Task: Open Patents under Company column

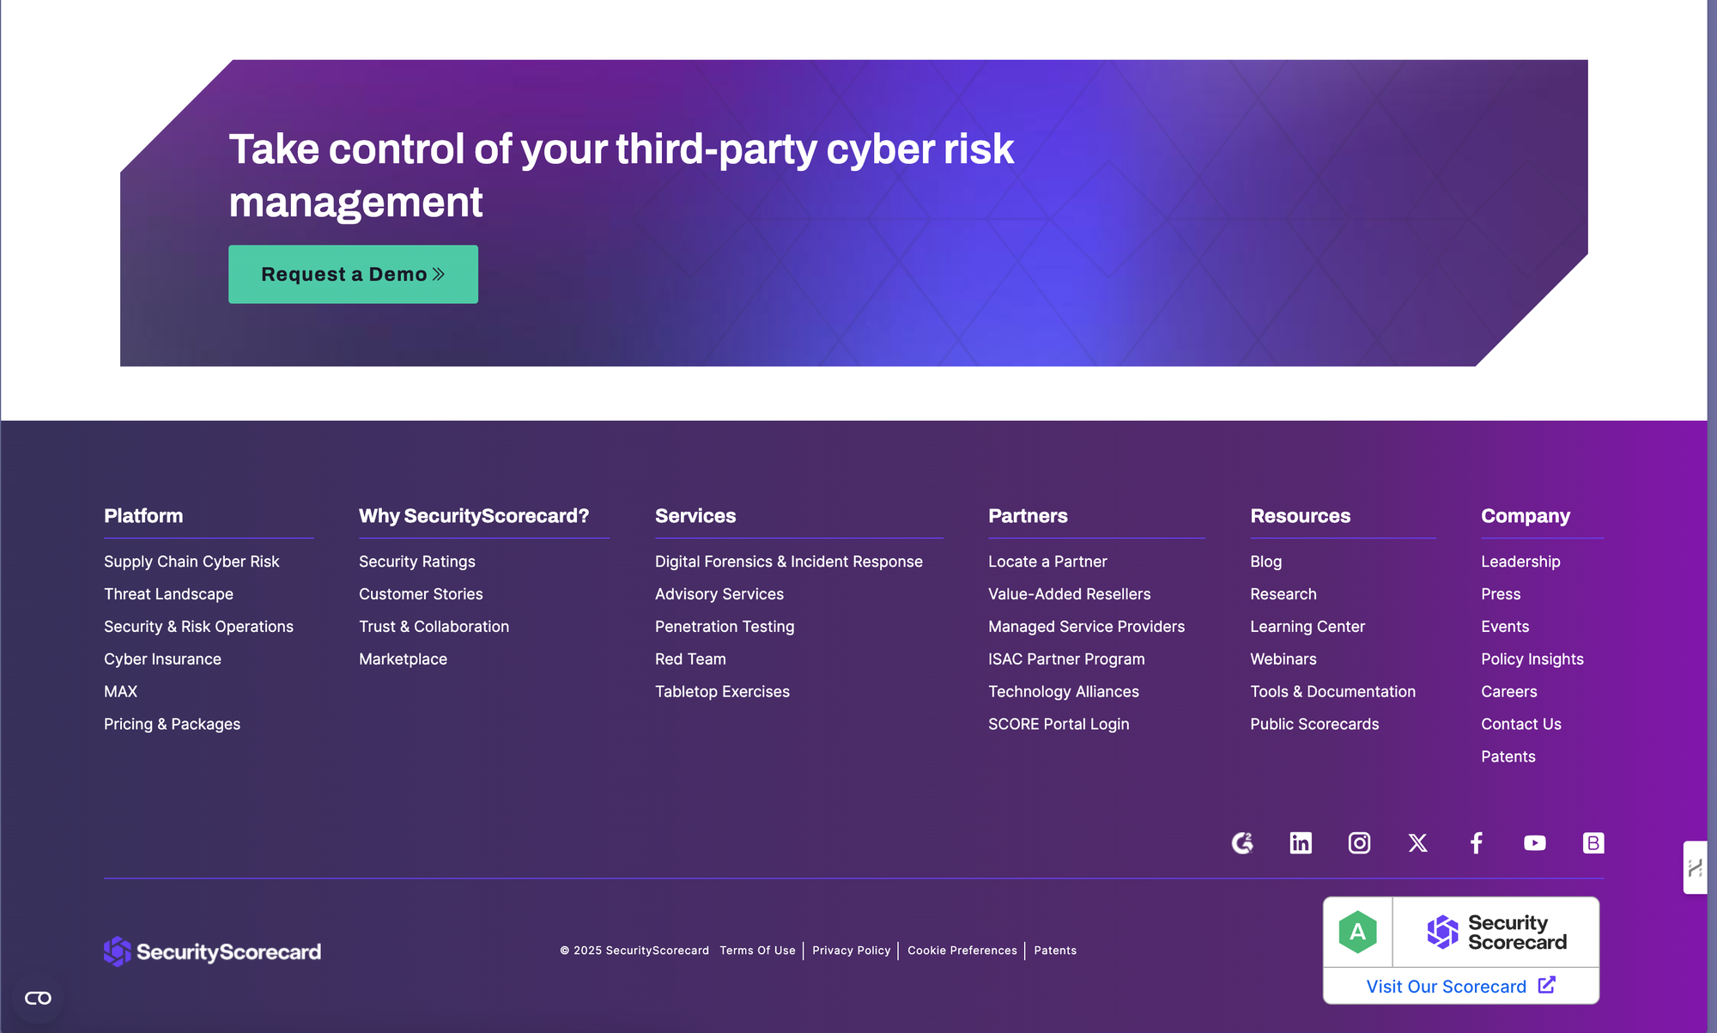Action: pyautogui.click(x=1508, y=757)
